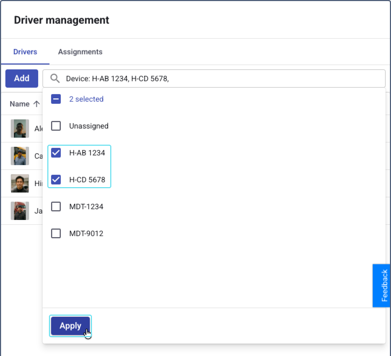Switch to the Drivers tab
The image size is (391, 356).
click(25, 52)
